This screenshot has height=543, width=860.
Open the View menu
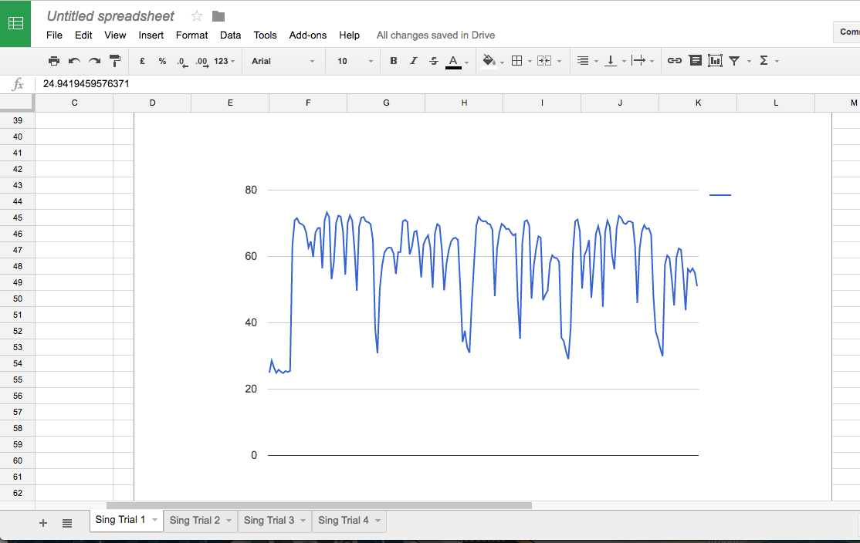pyautogui.click(x=115, y=35)
